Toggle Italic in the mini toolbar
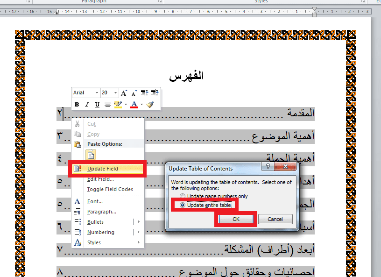Screen dimensions: 381x277 pyautogui.click(x=87, y=105)
